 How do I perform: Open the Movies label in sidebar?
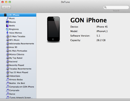(12, 22)
